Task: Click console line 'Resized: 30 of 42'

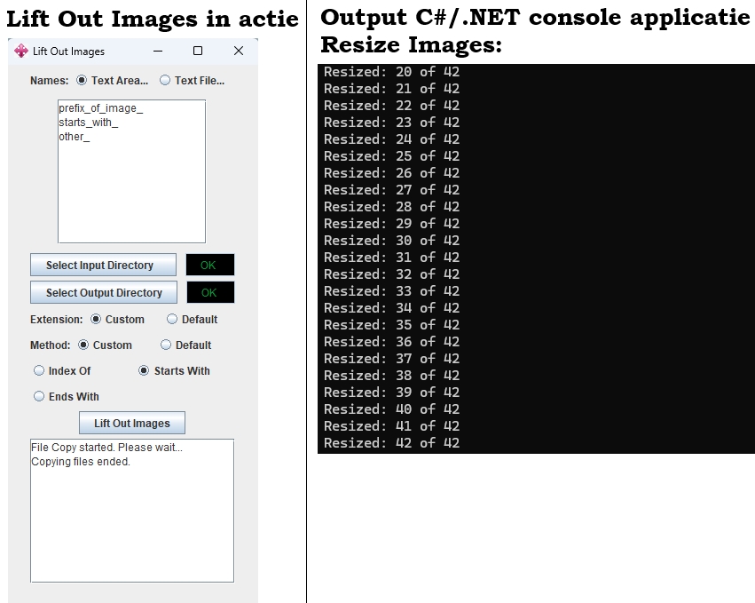Action: tap(391, 241)
